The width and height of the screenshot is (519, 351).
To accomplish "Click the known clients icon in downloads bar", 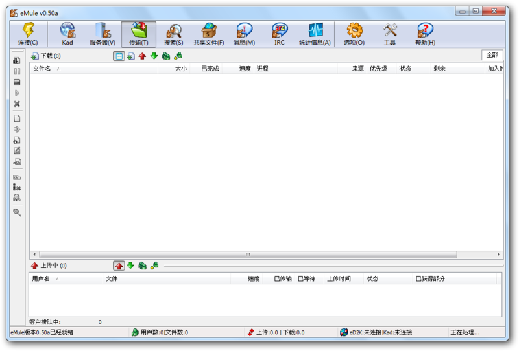I will click(x=178, y=56).
